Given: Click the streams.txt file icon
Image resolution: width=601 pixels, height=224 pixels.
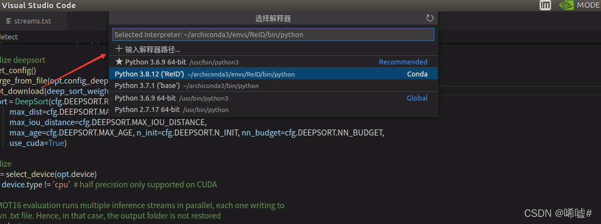Looking at the screenshot, I should (9, 21).
